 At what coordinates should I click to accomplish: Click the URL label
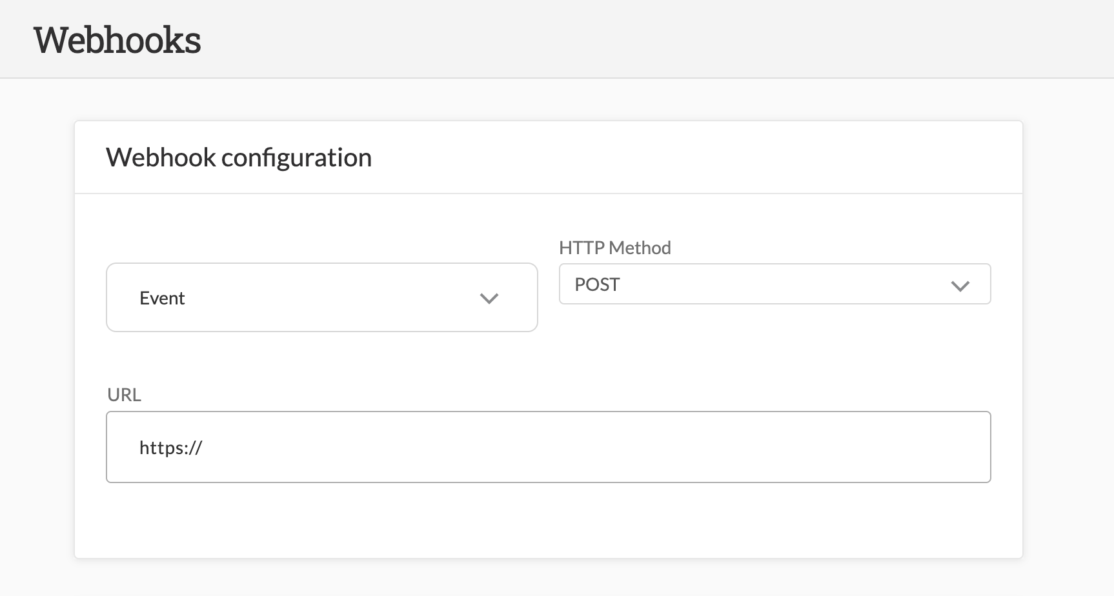[x=125, y=394]
